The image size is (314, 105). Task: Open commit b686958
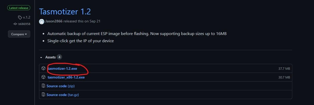24,24
